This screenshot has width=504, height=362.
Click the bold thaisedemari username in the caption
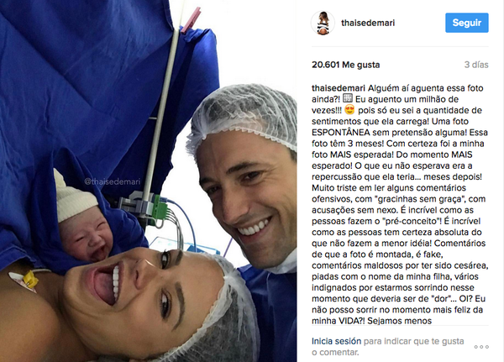[x=339, y=88]
